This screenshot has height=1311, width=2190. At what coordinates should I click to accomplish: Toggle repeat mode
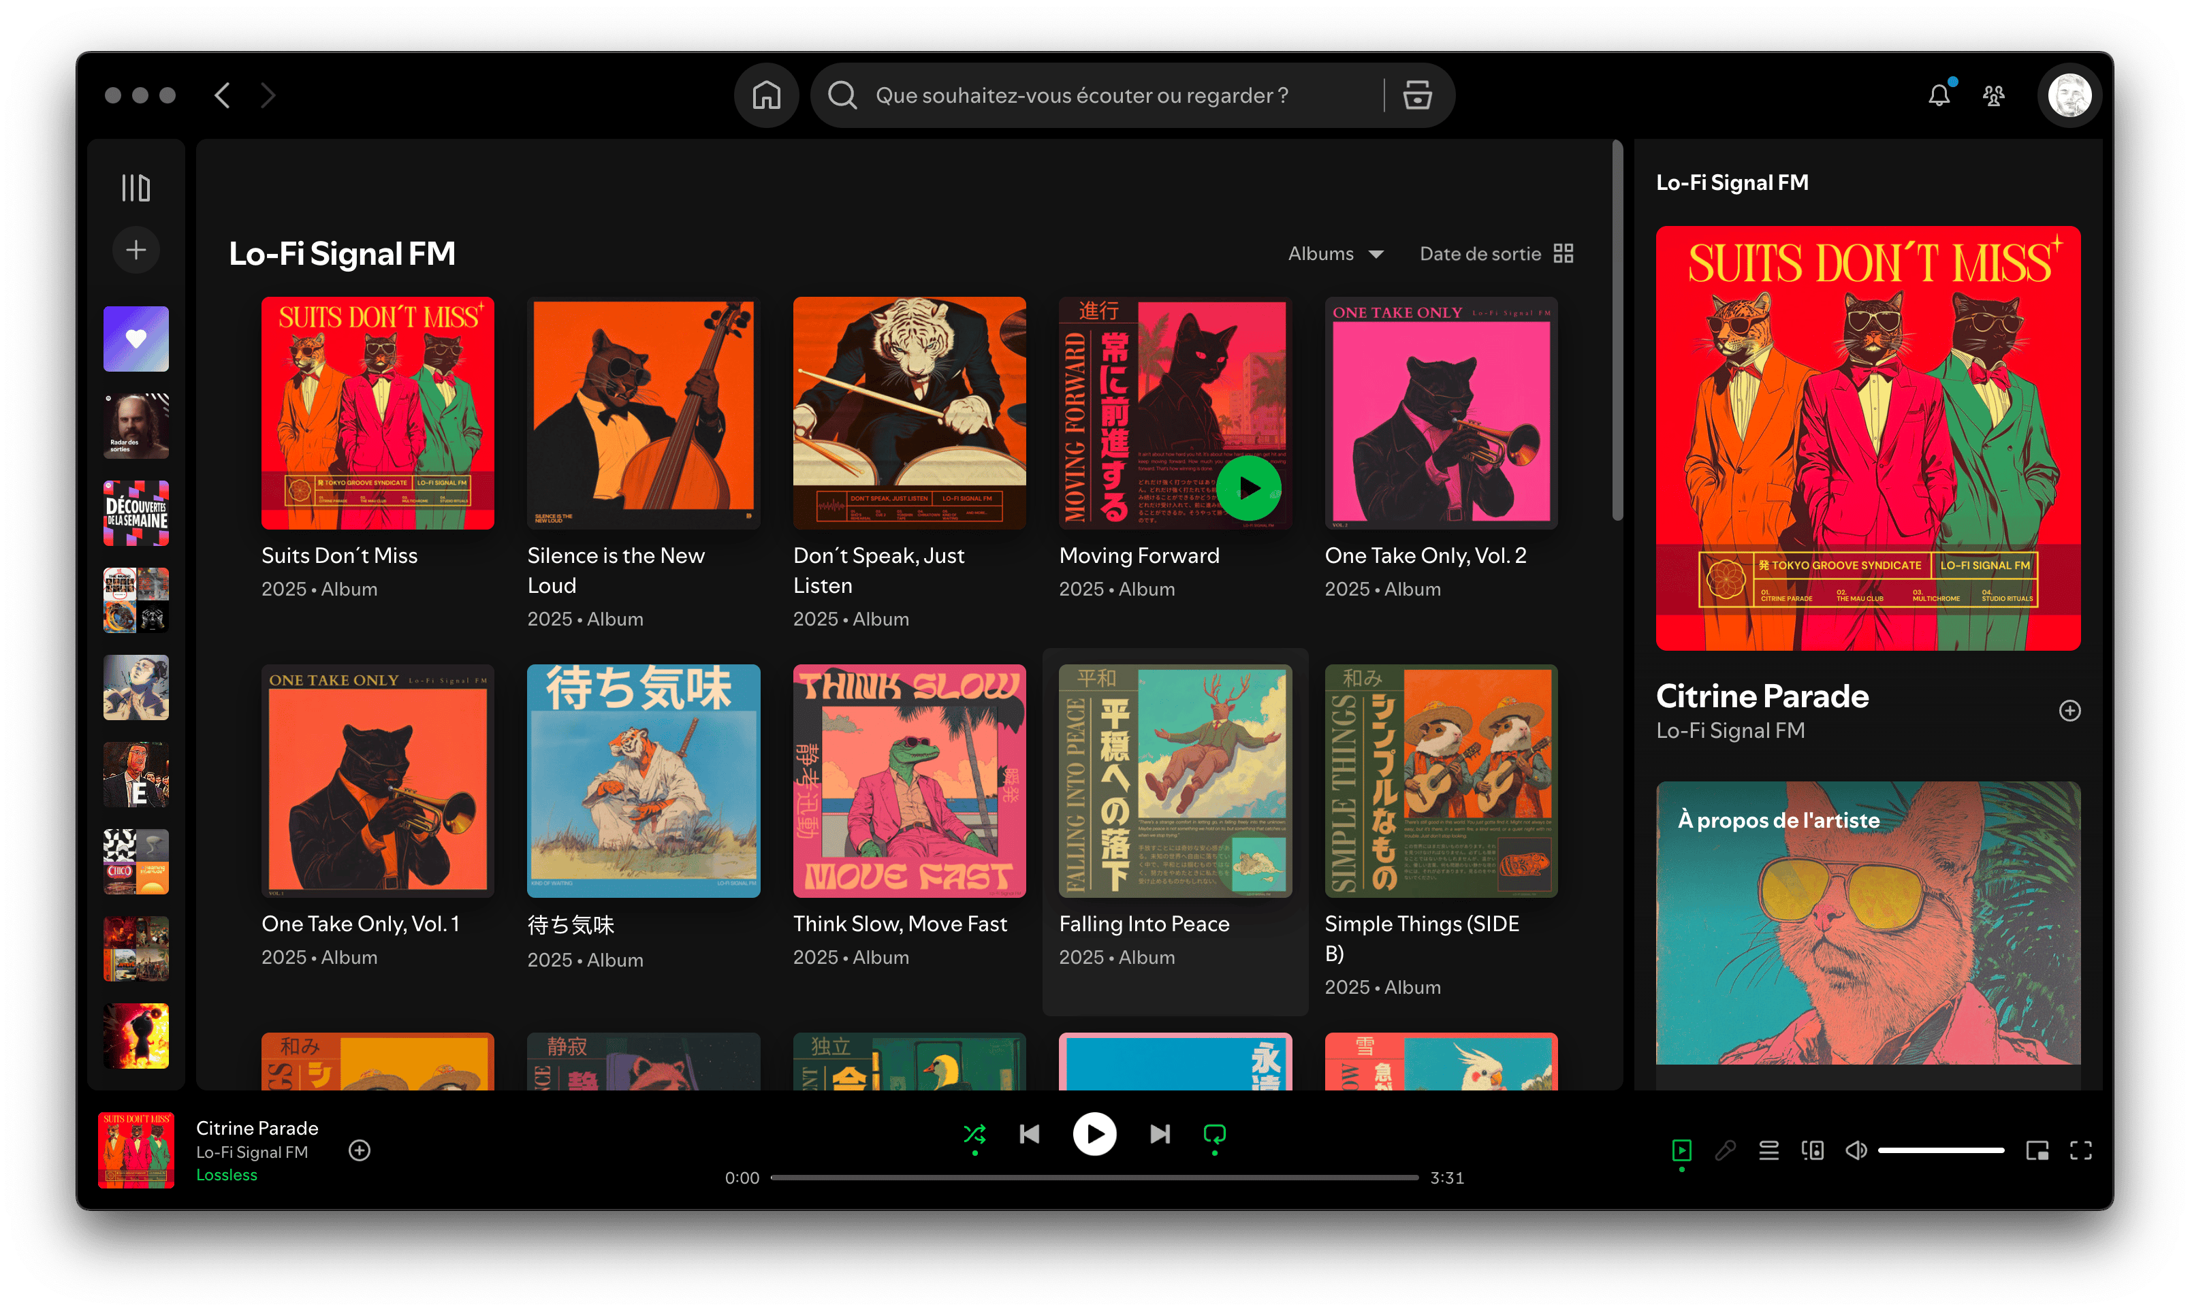1214,1133
